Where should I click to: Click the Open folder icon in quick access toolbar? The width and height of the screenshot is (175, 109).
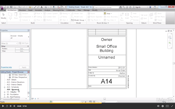(8, 7)
